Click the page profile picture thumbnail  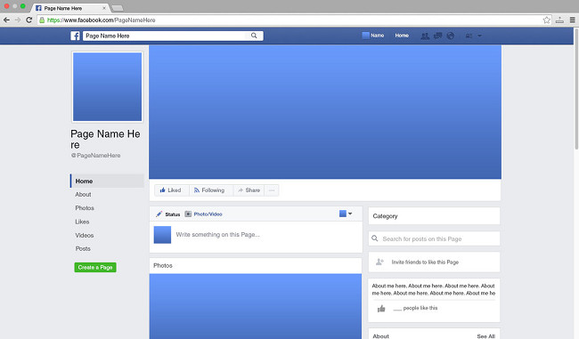[107, 86]
